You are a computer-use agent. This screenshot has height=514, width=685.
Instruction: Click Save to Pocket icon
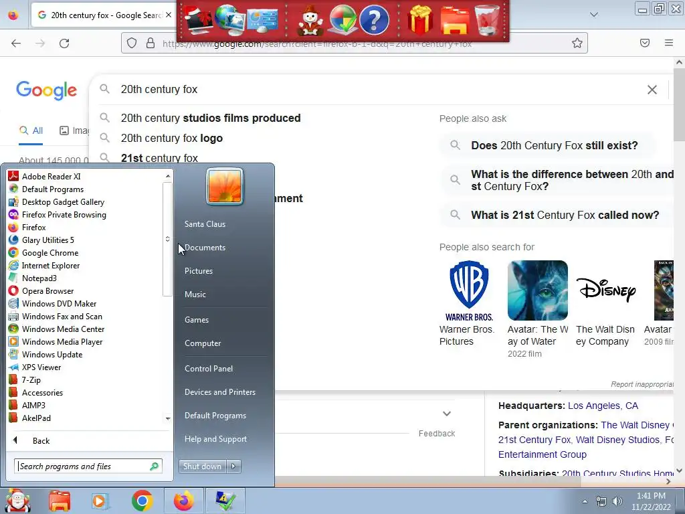tap(645, 43)
